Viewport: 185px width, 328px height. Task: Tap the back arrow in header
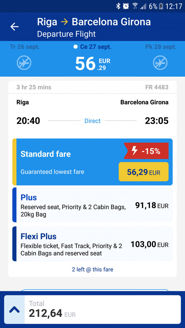click(x=14, y=26)
